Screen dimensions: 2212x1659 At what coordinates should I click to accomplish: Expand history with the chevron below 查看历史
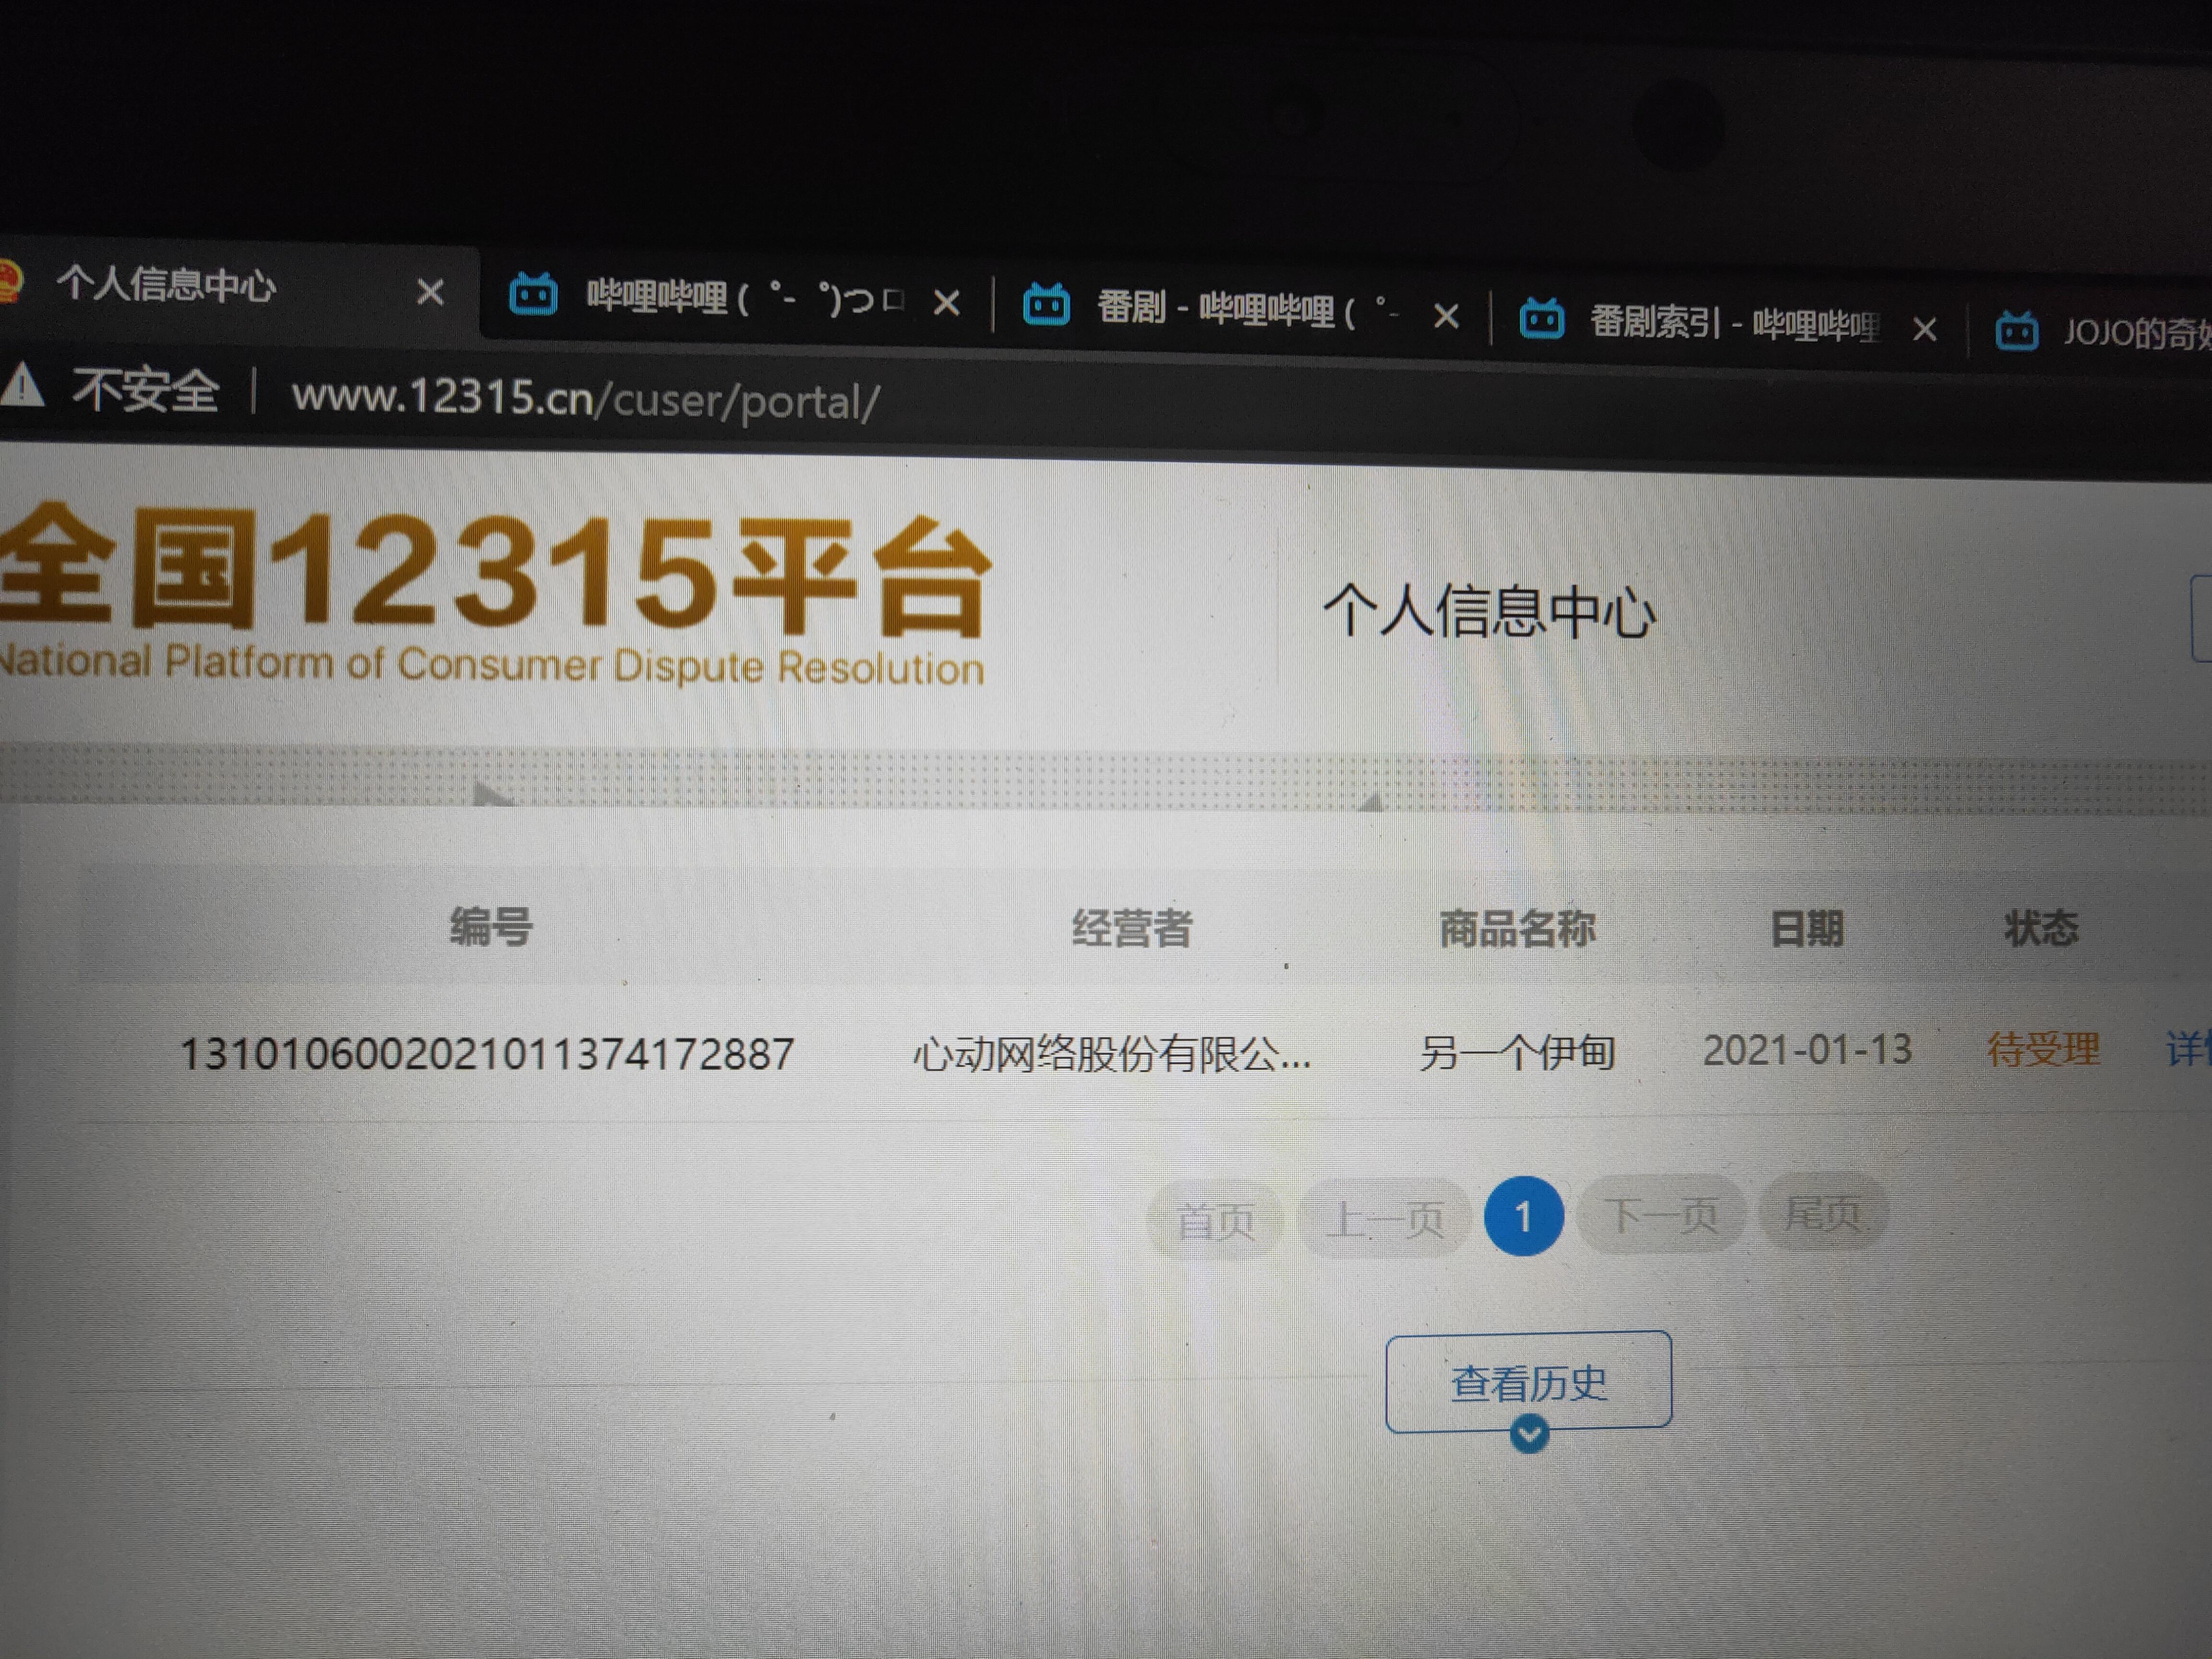click(x=1529, y=1434)
